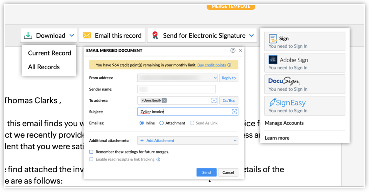
Task: Open the Buy credit points link
Action: click(x=211, y=65)
